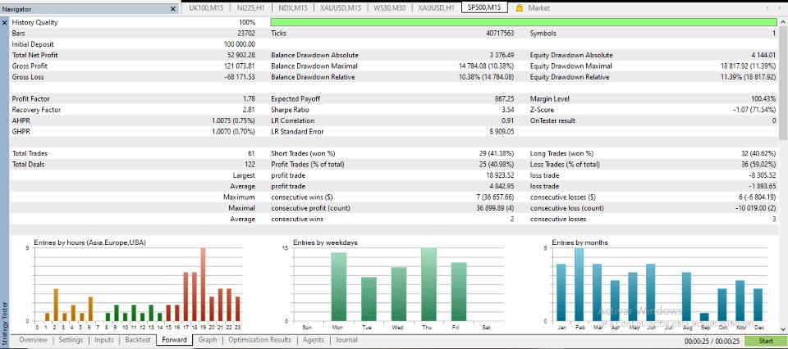Click the Entries by weekdays chart title
The width and height of the screenshot is (788, 349).
325,242
